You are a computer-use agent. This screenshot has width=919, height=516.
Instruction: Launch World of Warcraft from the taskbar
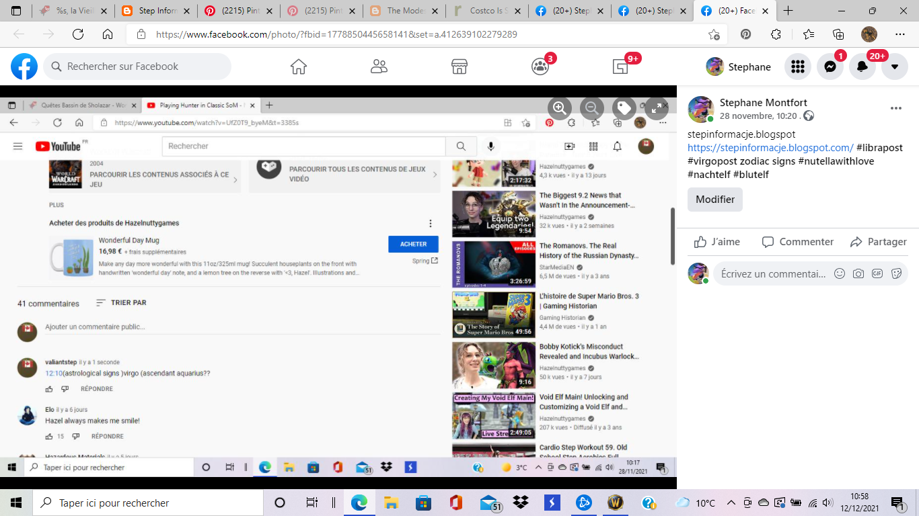(616, 503)
